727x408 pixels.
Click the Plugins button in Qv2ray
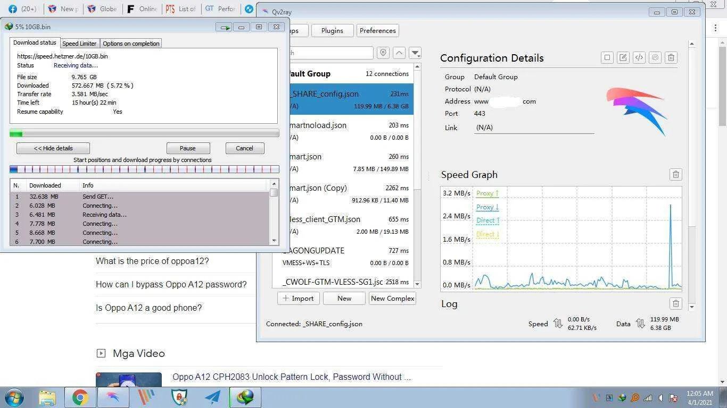[332, 30]
